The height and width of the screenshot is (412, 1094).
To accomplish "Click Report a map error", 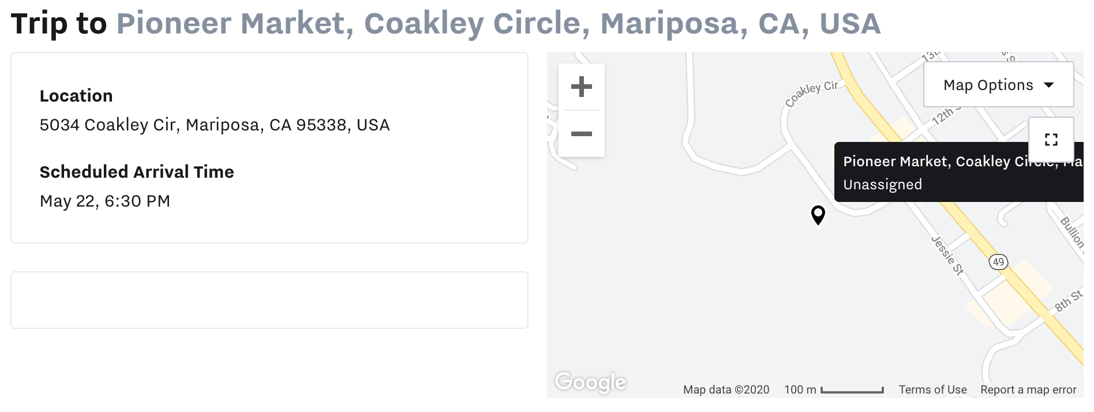I will [x=1028, y=389].
